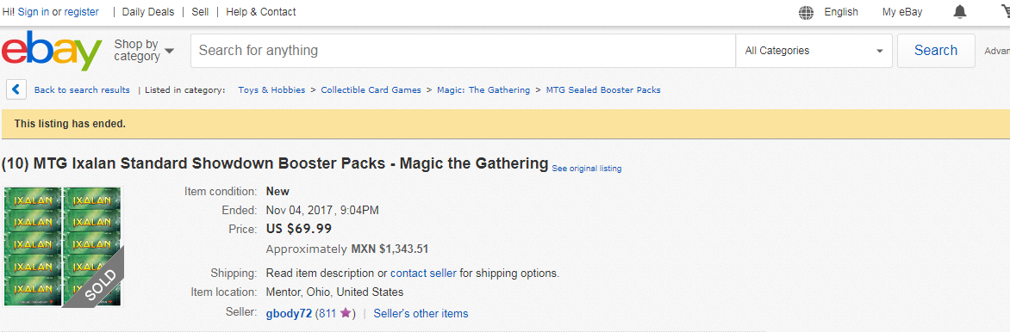The image size is (1010, 332).
Task: Click the globe language icon
Action: point(806,11)
